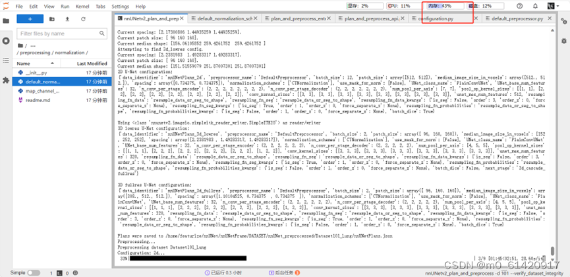570x277 pixels.
Task: Click the GPU memory 2% usage meter
Action: (364, 6)
